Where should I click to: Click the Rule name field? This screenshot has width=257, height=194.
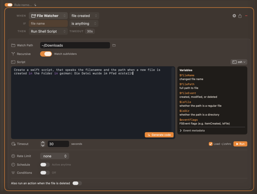point(23,5)
